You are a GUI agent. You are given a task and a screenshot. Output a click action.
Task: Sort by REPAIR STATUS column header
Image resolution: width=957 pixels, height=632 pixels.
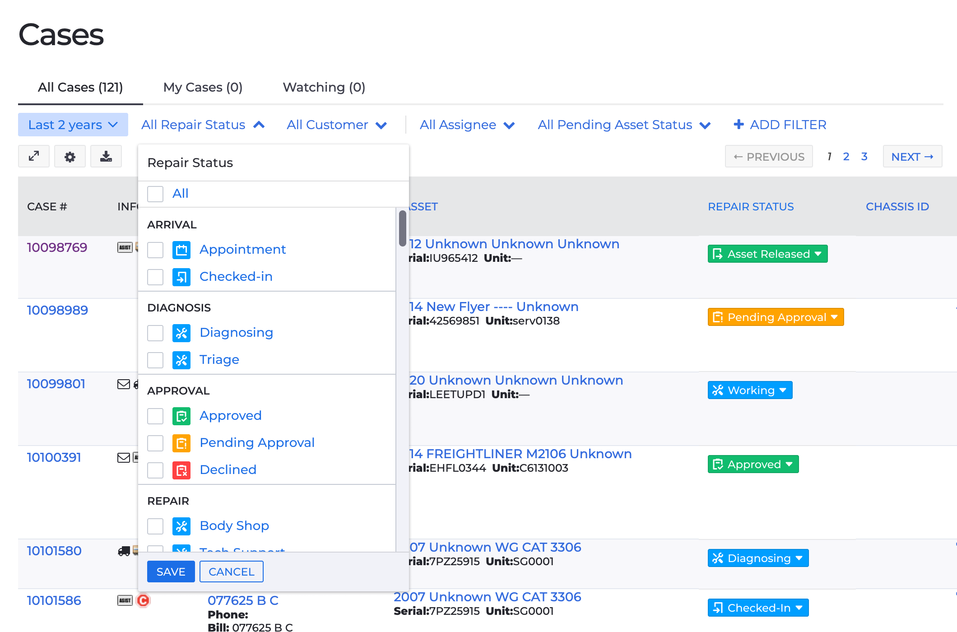[x=750, y=206]
